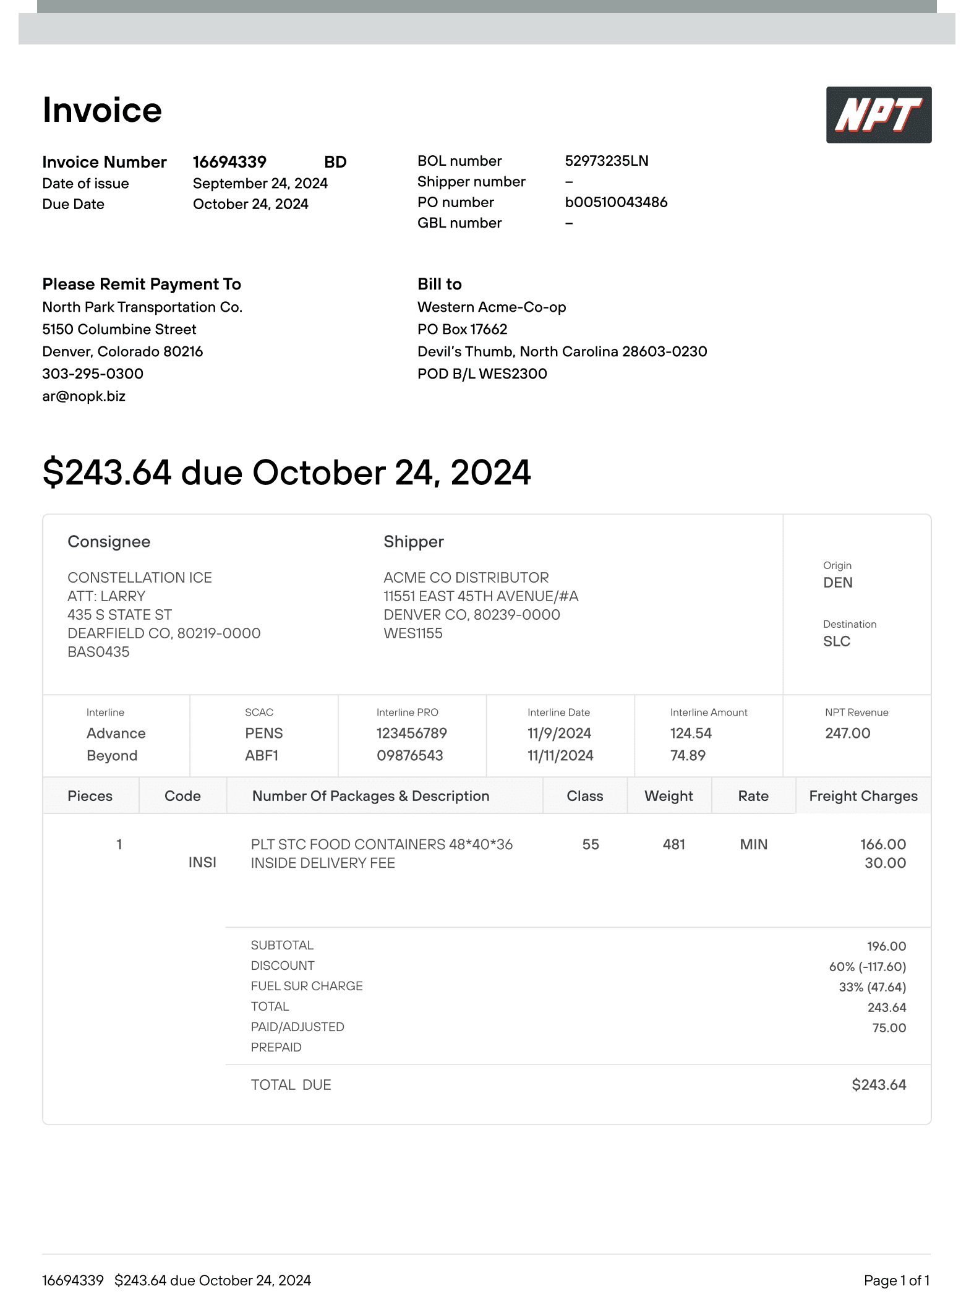
Task: Click the Page 1 of 1 footer text
Action: pyautogui.click(x=897, y=1281)
